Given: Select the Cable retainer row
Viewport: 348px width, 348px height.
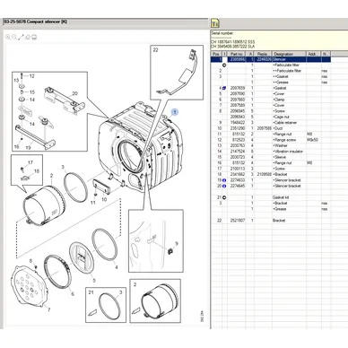Looking at the screenshot, I should [271, 122].
